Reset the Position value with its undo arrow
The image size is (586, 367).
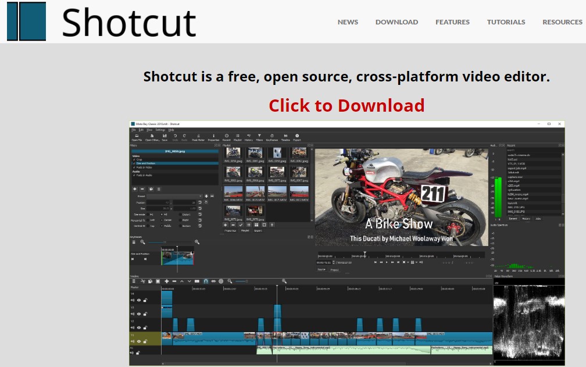click(200, 202)
